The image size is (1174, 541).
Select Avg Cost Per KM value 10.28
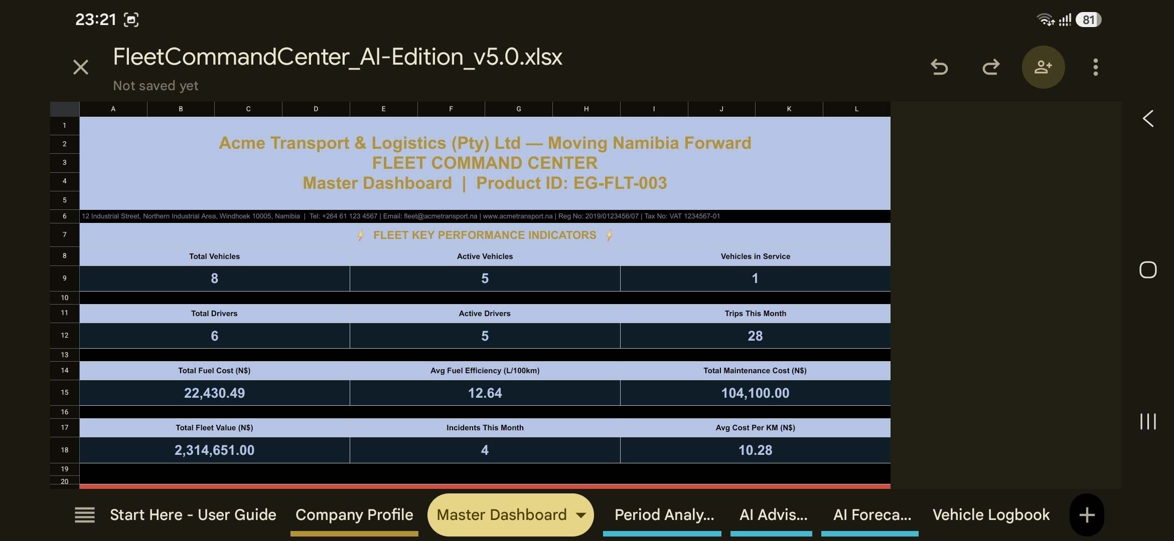coord(755,450)
